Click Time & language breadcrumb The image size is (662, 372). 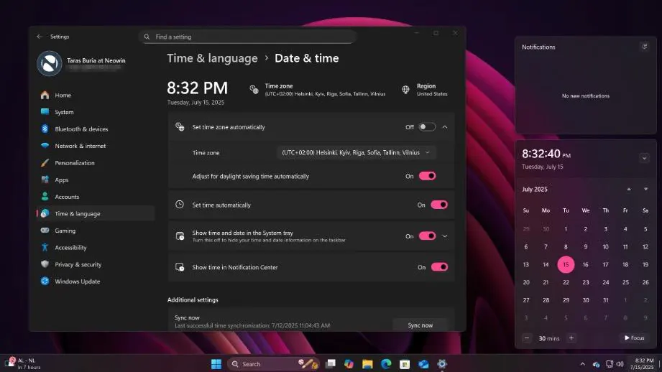pos(212,58)
